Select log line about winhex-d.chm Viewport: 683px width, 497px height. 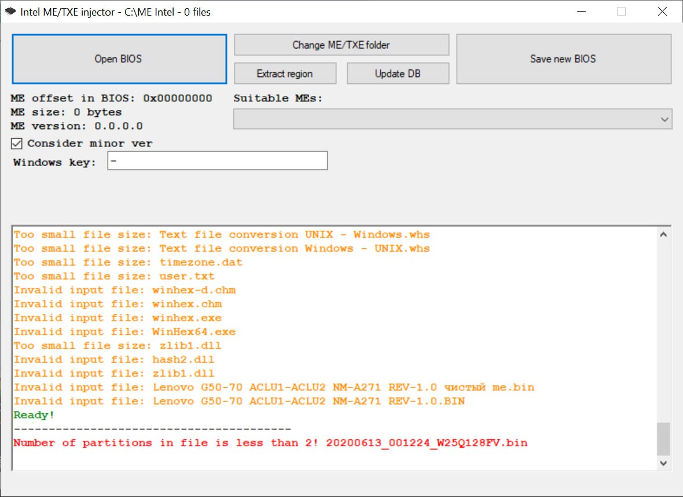point(124,290)
